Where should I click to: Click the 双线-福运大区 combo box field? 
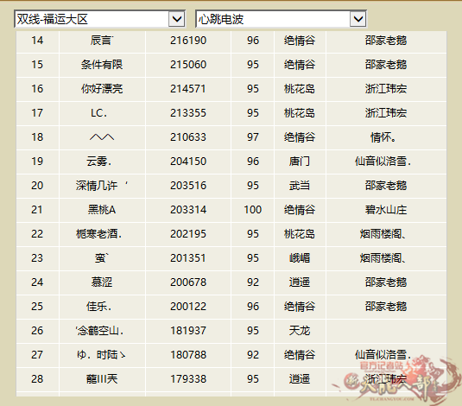(x=99, y=19)
